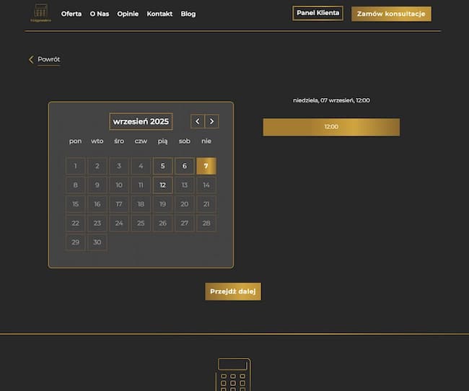Screen dimensions: 469x391
Task: Click day 9 in the calendar
Action: pos(97,185)
